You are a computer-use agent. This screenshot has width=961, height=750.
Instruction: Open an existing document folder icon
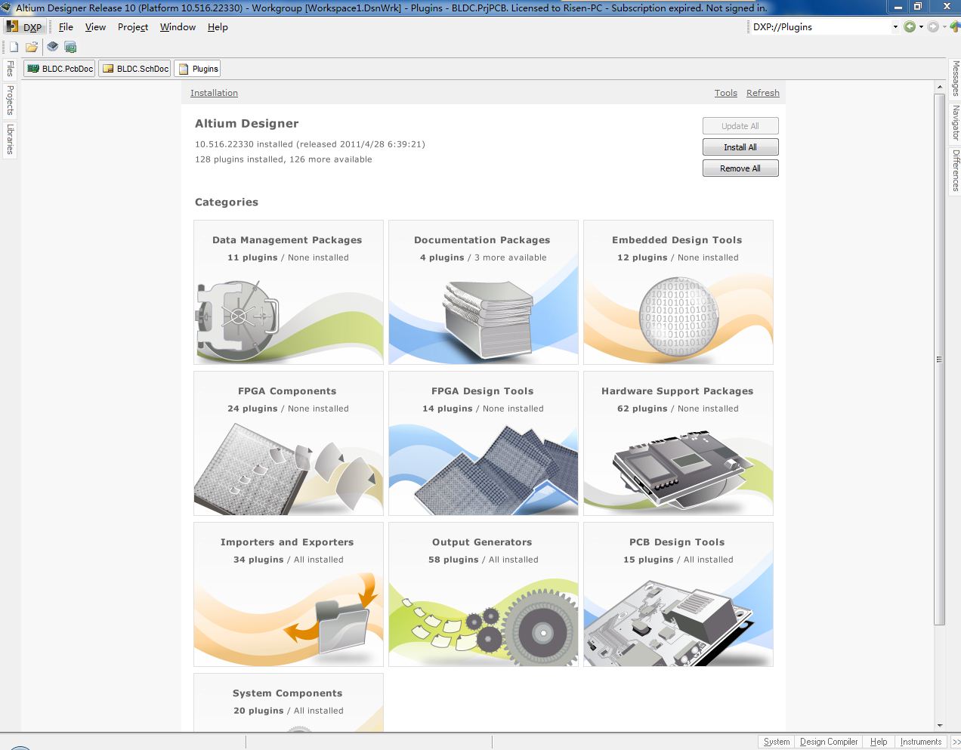[32, 47]
